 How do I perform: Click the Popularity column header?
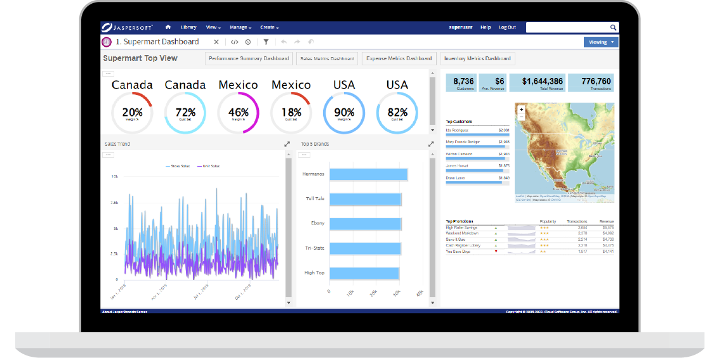(548, 222)
